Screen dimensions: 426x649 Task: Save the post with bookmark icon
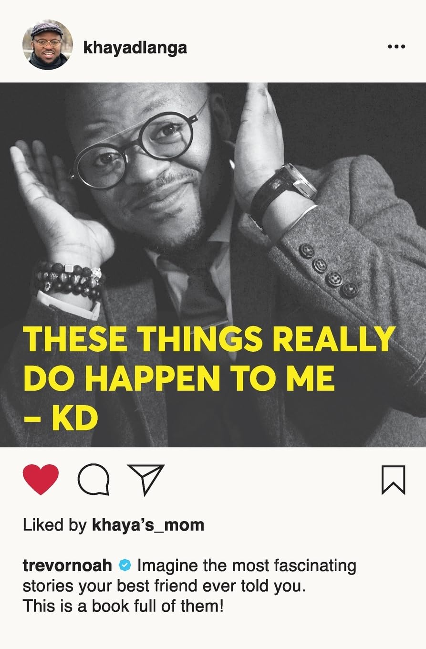(x=394, y=480)
